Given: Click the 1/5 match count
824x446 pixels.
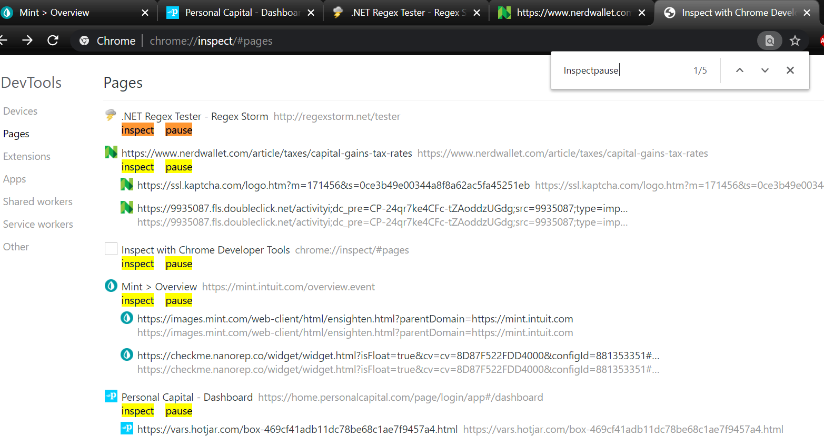Looking at the screenshot, I should tap(700, 70).
